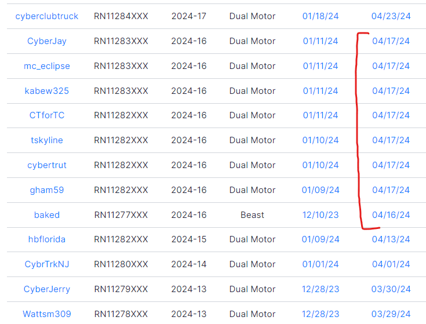Select RN11277XXX in baked row
The width and height of the screenshot is (426, 324).
tap(121, 215)
